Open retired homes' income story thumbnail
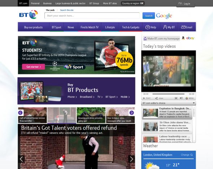 32,115
